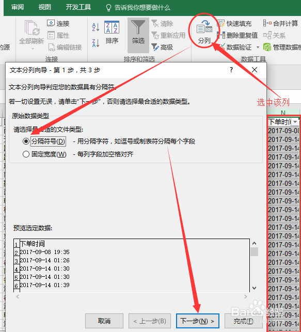The image size is (301, 332).
Task: Select the 分隔符号(D) radio button
Action: coord(26,141)
